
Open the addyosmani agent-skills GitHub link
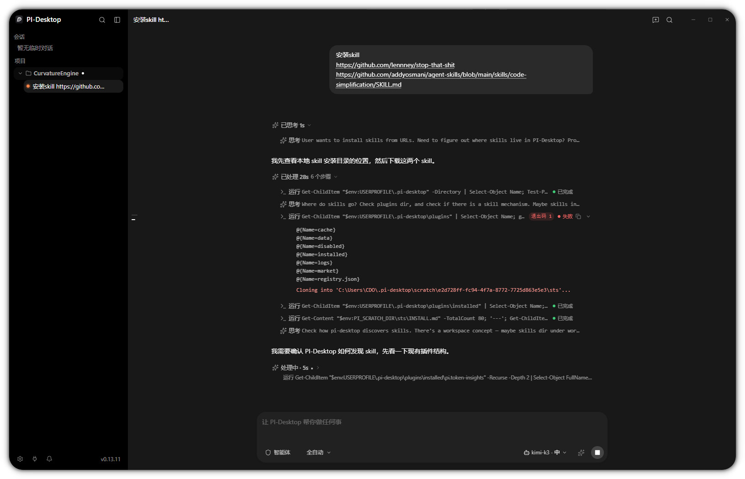point(431,79)
